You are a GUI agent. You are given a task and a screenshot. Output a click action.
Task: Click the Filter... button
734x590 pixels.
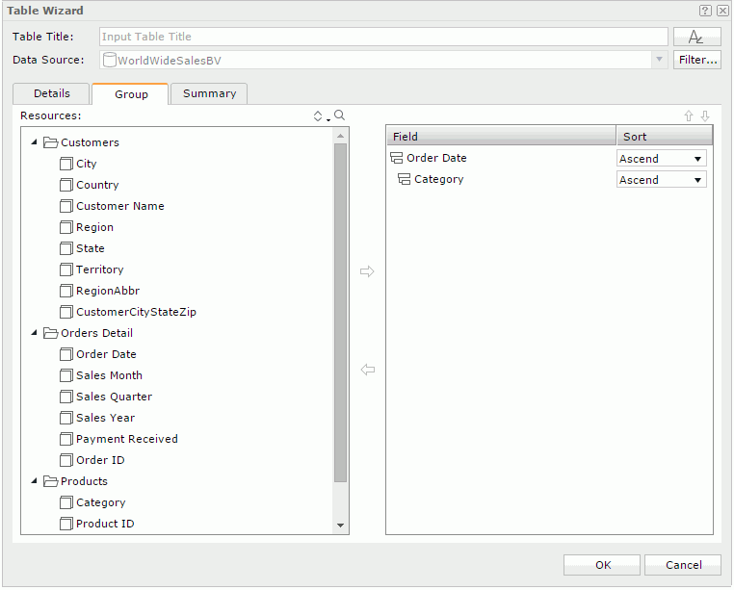696,60
